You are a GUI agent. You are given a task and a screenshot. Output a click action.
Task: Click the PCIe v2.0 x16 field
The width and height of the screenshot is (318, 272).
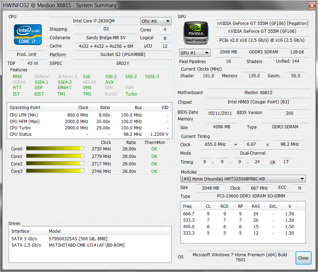click(262, 40)
